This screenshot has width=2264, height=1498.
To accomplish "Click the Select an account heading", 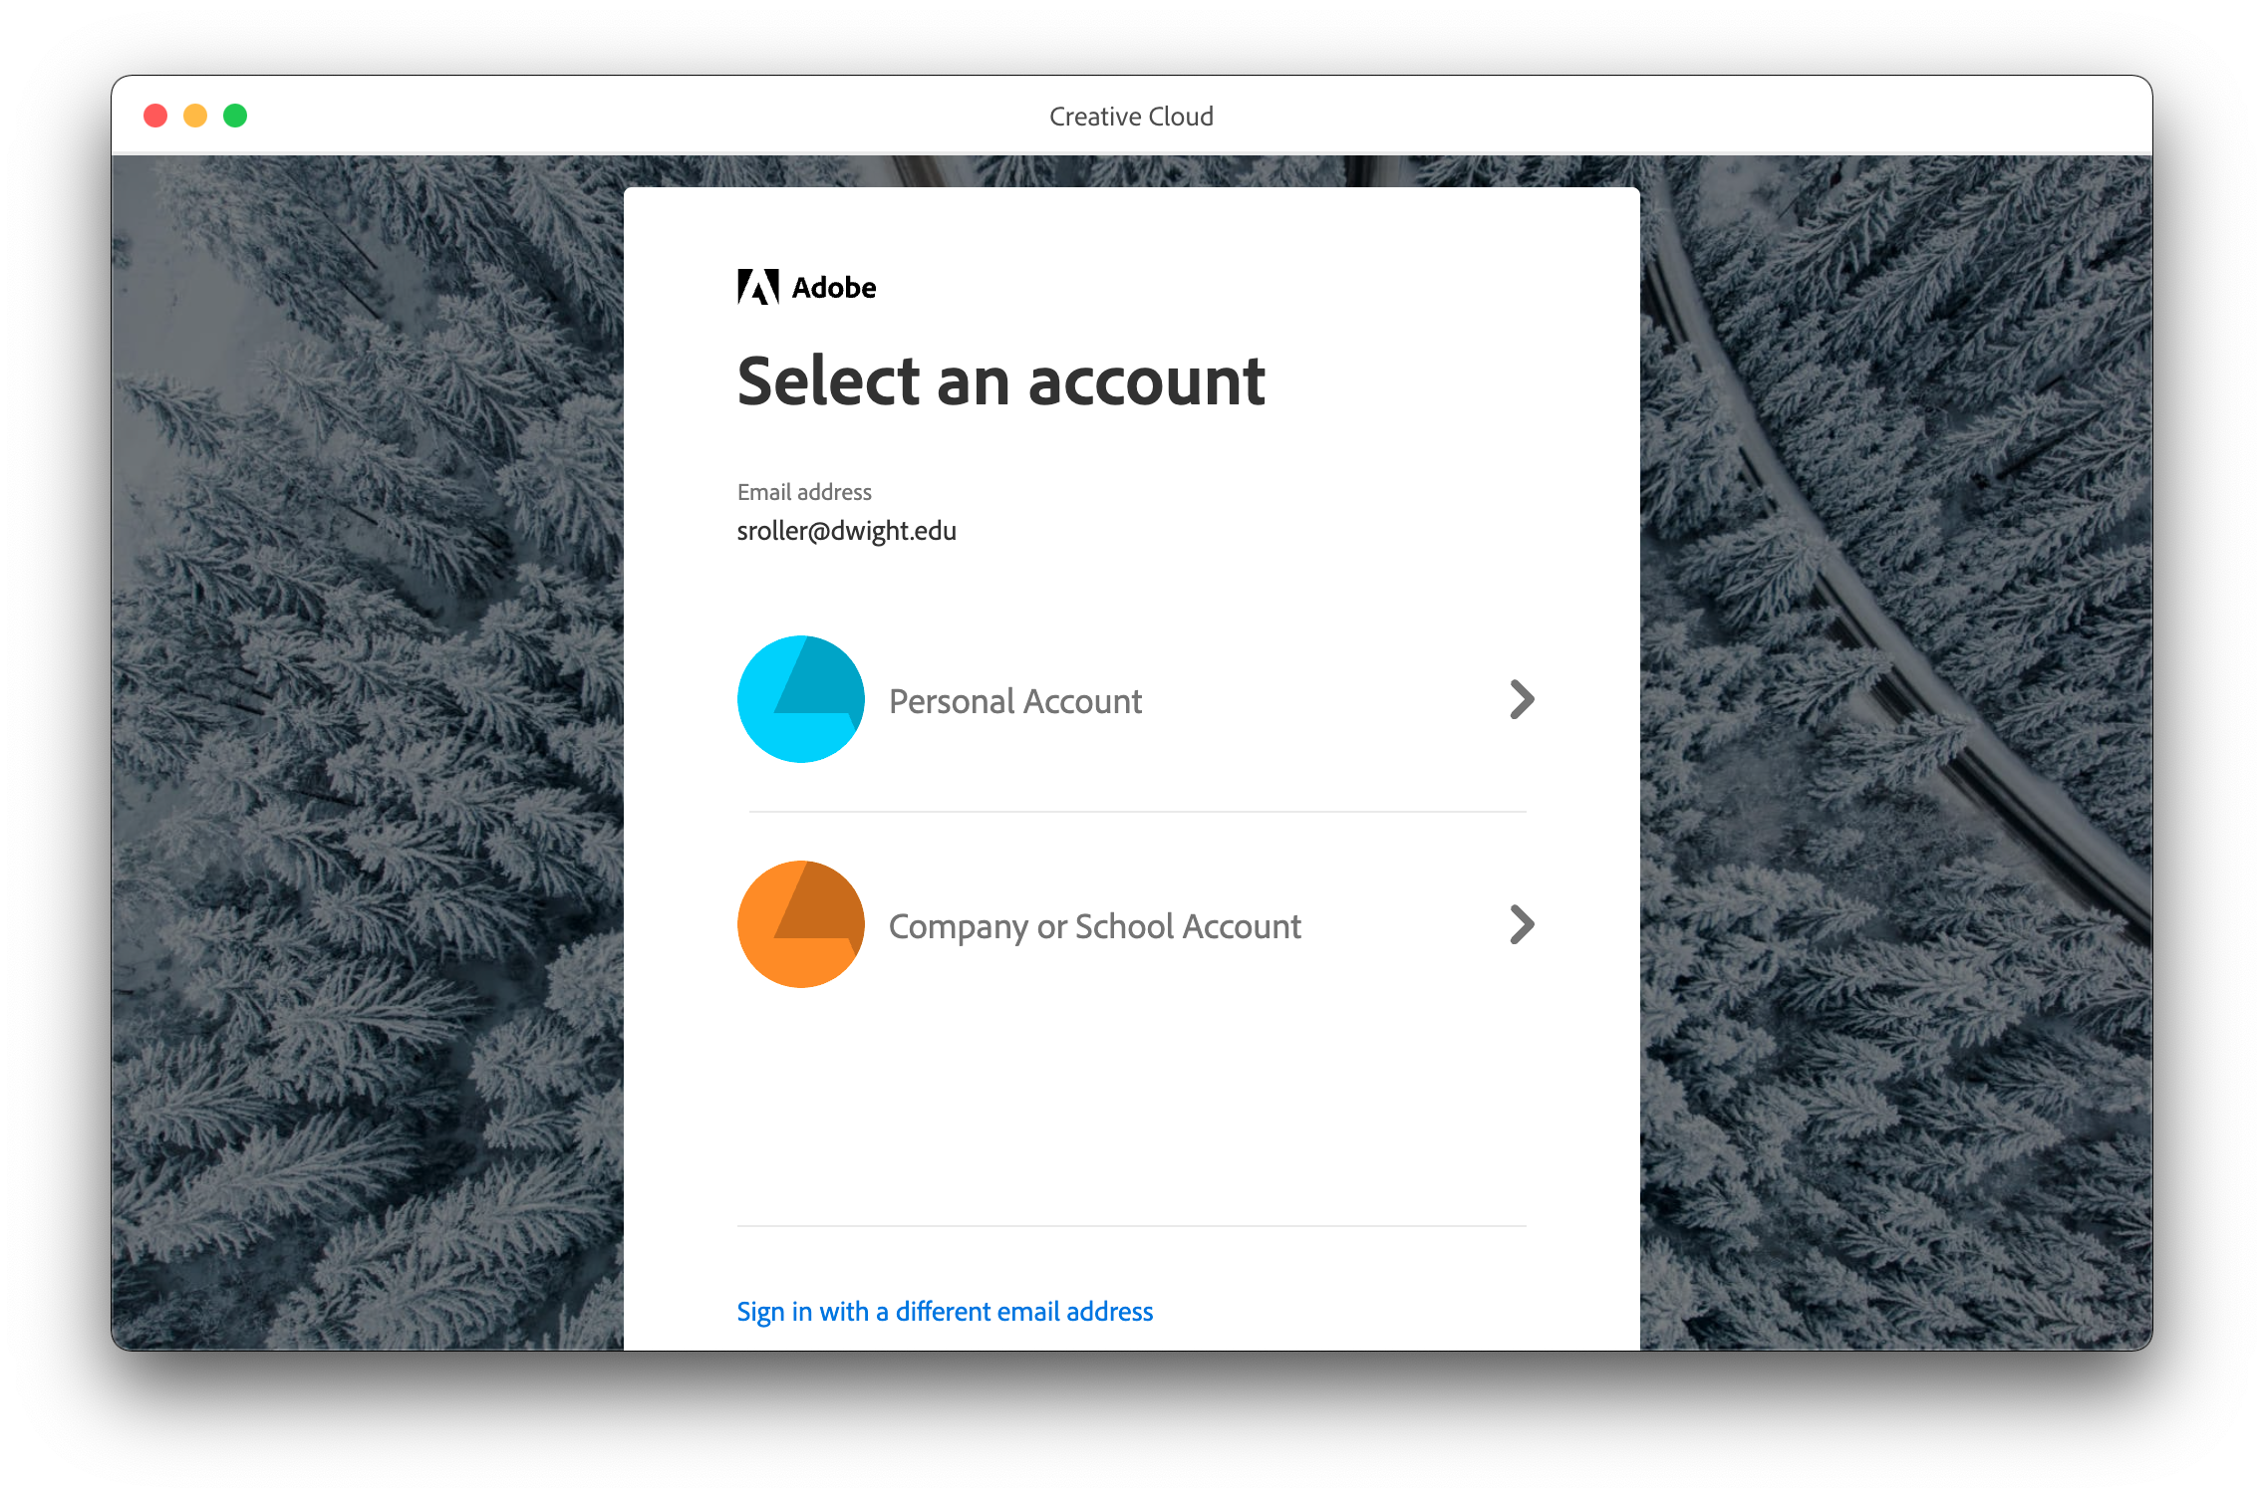I will [x=1000, y=381].
